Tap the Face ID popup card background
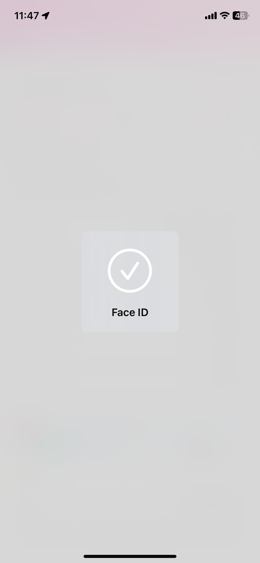The image size is (260, 563). tap(130, 281)
